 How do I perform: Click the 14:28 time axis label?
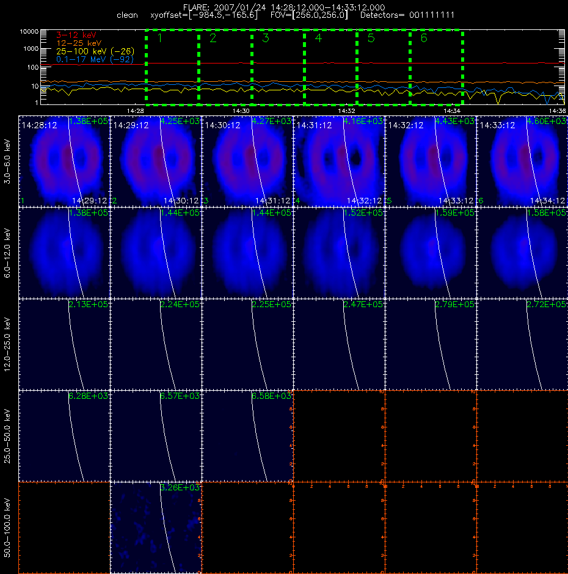point(136,111)
